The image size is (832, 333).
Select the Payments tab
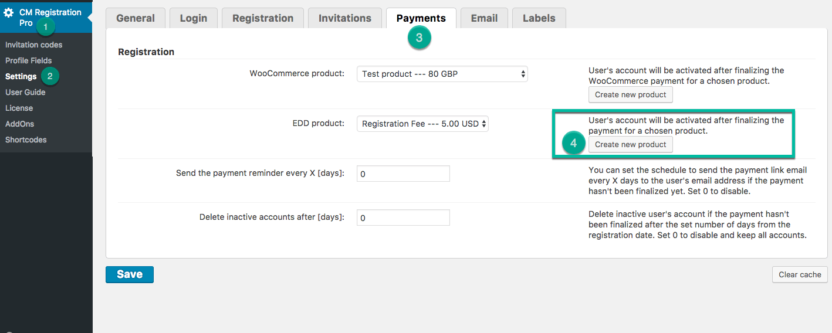coord(421,18)
